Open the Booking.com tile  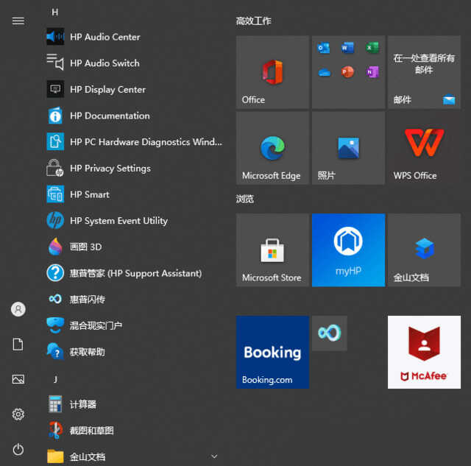tap(272, 352)
